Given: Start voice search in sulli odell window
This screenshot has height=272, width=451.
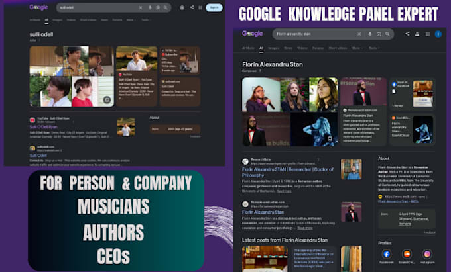Looking at the screenshot, I should tap(150, 8).
